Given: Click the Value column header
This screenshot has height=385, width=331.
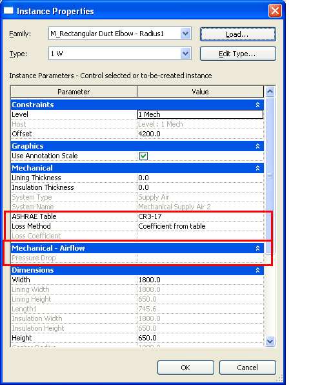Looking at the screenshot, I should coord(200,92).
